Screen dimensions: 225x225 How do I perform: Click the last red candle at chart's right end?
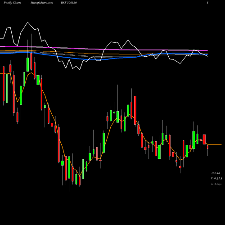(x=208, y=147)
